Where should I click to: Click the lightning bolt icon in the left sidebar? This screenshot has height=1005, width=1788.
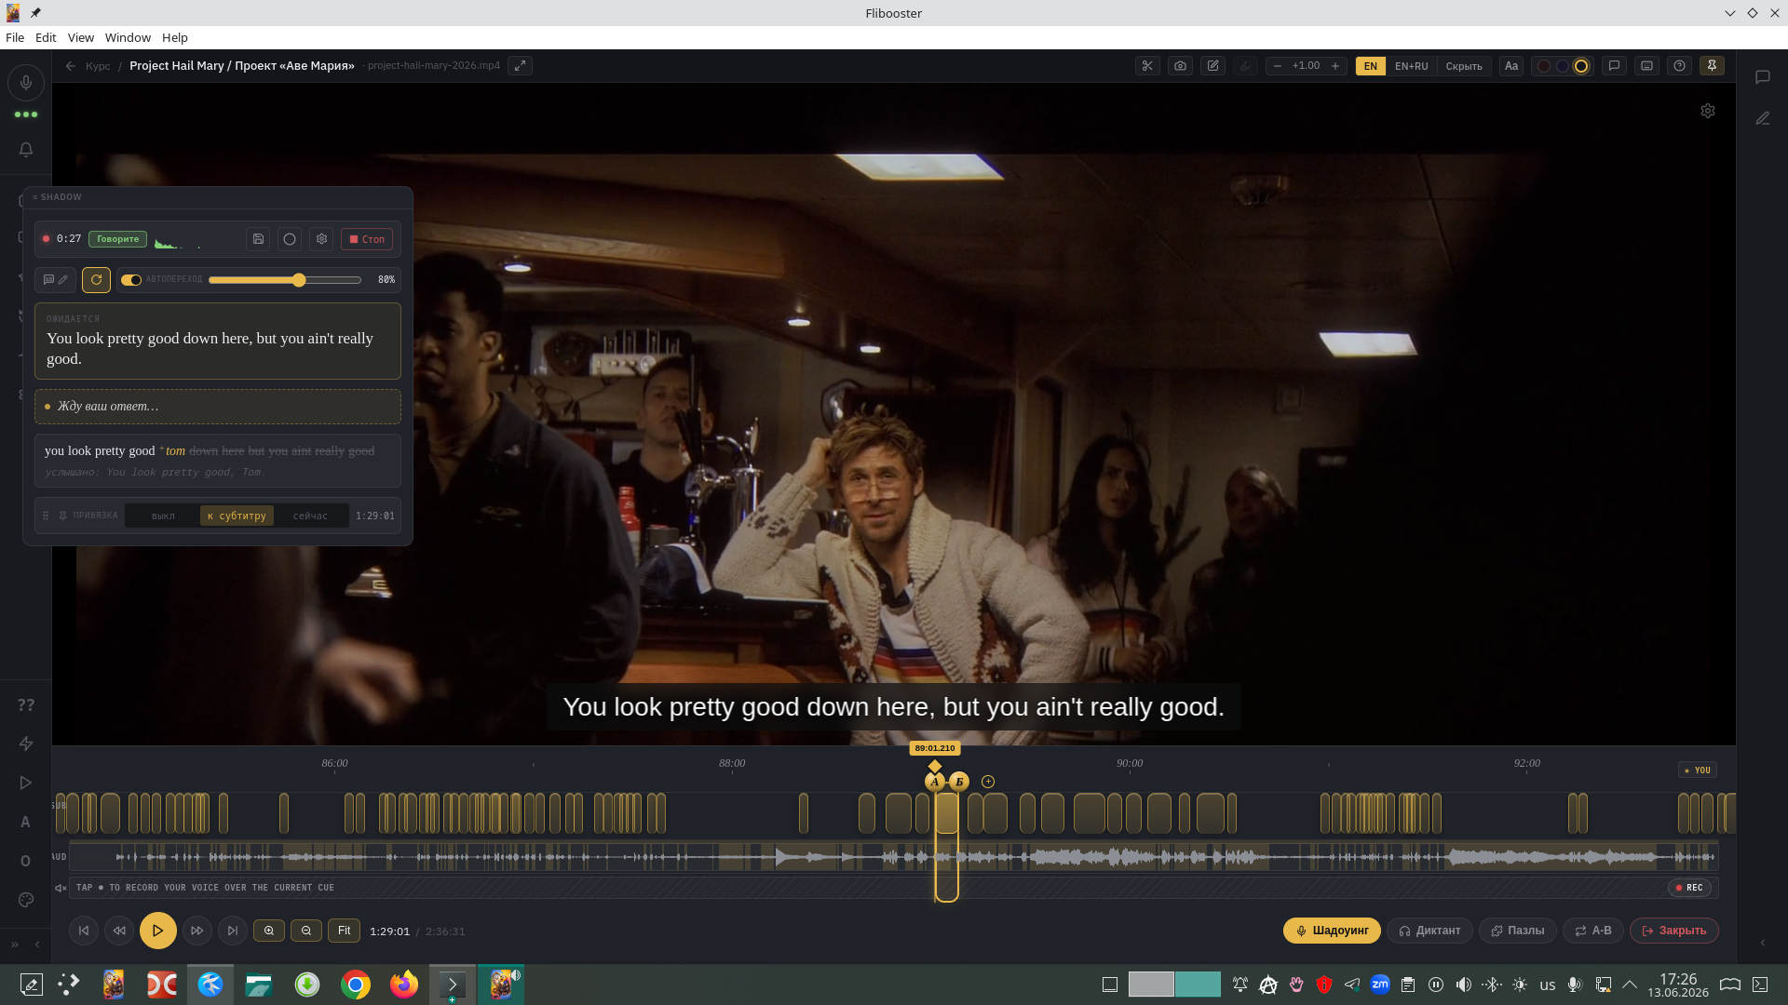point(26,744)
